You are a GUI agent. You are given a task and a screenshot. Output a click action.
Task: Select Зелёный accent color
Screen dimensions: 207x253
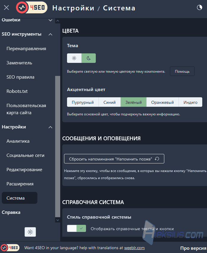[x=133, y=102]
